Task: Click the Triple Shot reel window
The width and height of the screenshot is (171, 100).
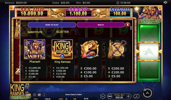Action: pos(149,51)
